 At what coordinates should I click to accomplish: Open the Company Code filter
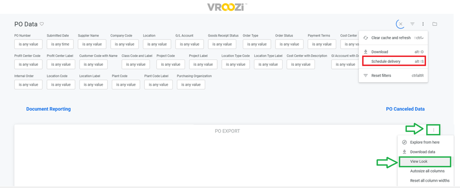click(125, 44)
